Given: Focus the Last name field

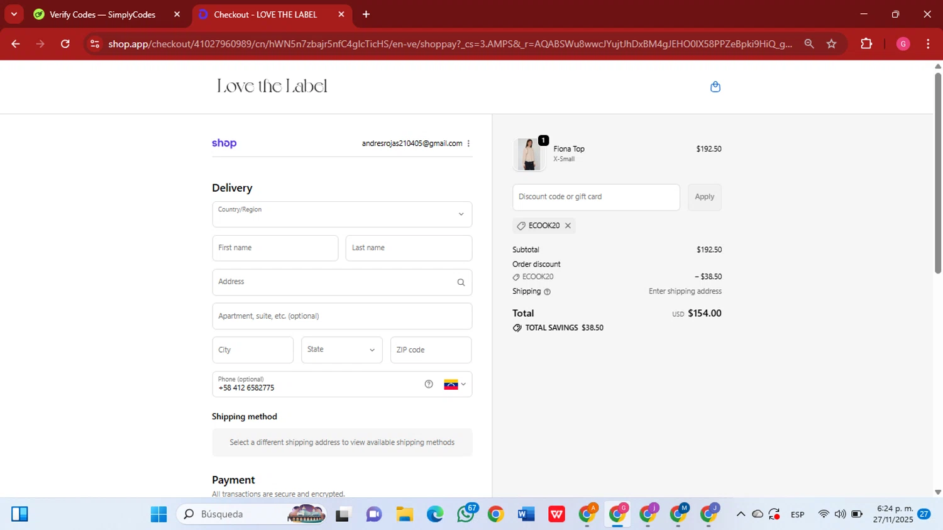Looking at the screenshot, I should [409, 248].
